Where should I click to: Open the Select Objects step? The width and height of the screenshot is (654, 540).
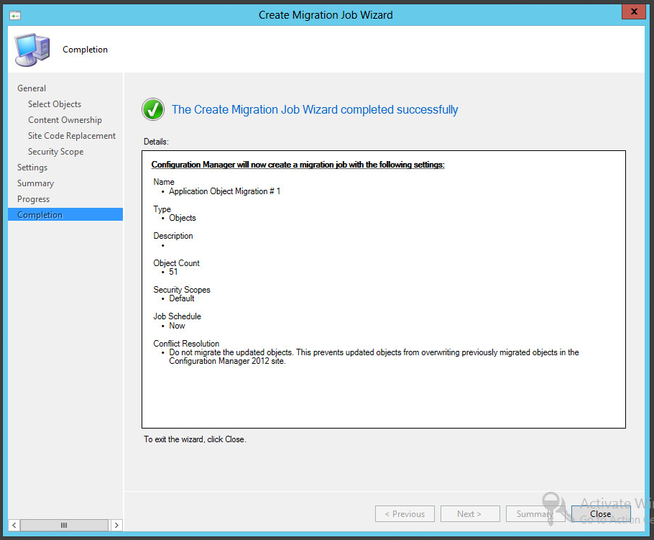pos(55,104)
